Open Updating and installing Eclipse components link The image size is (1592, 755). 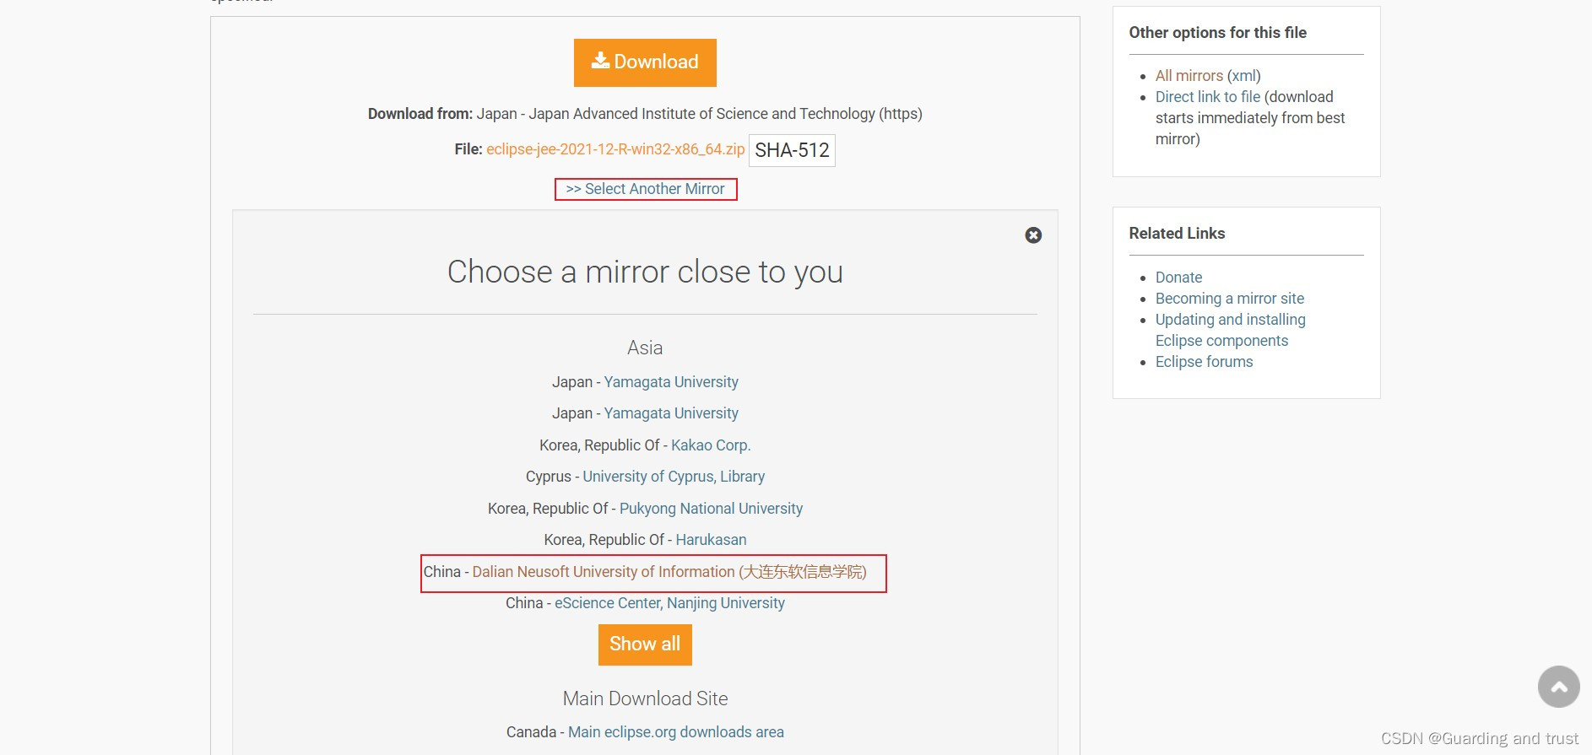click(x=1230, y=330)
